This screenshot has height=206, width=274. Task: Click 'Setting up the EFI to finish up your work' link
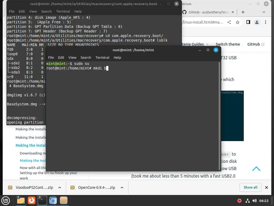point(48,175)
